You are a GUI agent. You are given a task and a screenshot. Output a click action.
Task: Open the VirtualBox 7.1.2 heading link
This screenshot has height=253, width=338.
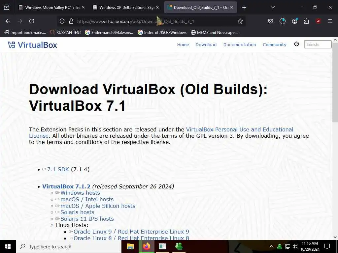66,186
